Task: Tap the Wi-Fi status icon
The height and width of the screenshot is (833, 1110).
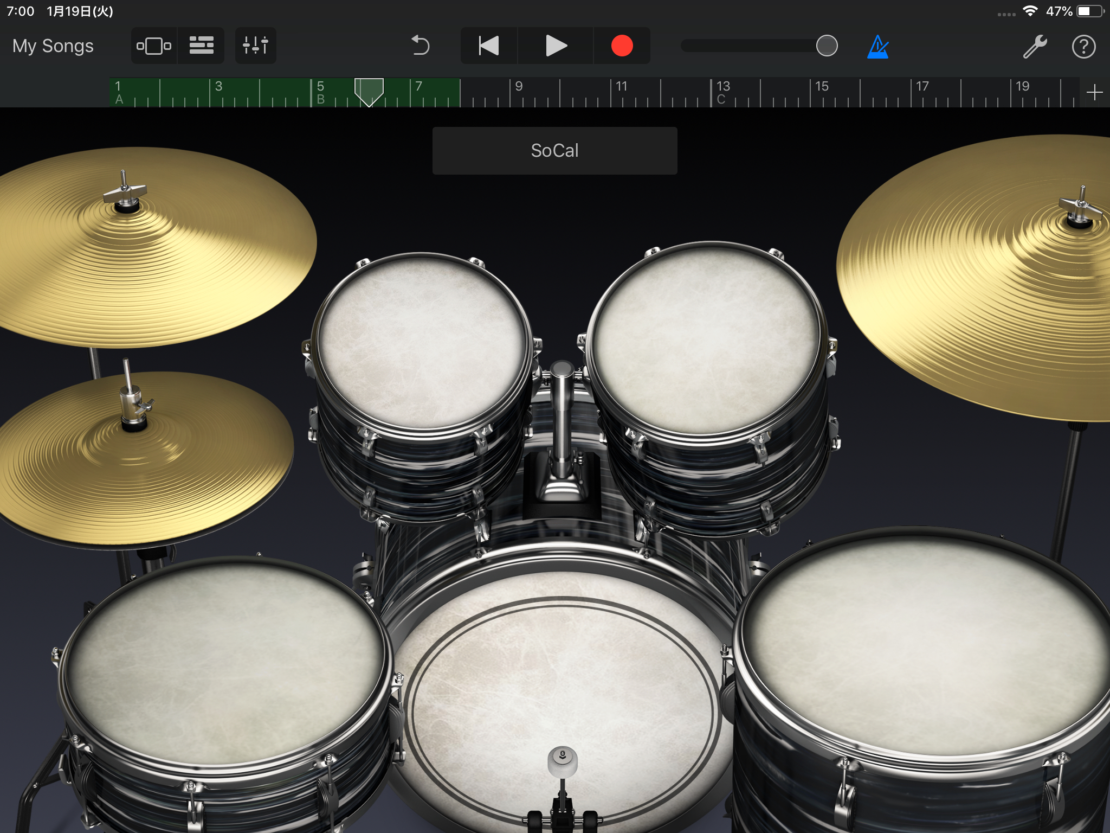Action: point(1030,11)
